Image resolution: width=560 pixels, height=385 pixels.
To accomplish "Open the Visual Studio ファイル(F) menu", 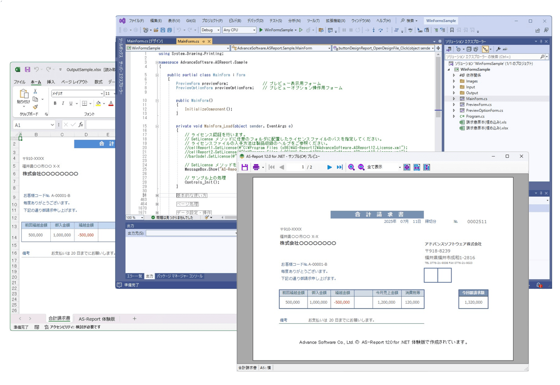I will pyautogui.click(x=136, y=21).
